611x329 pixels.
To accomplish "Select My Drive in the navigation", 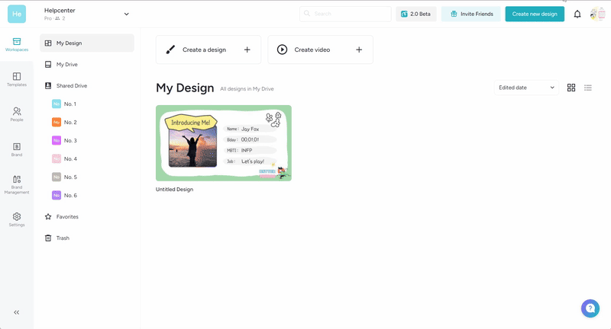I will click(x=66, y=65).
